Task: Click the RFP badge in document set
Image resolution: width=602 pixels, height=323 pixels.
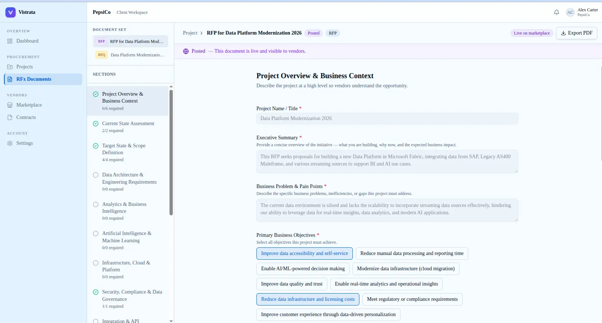Action: point(101,41)
